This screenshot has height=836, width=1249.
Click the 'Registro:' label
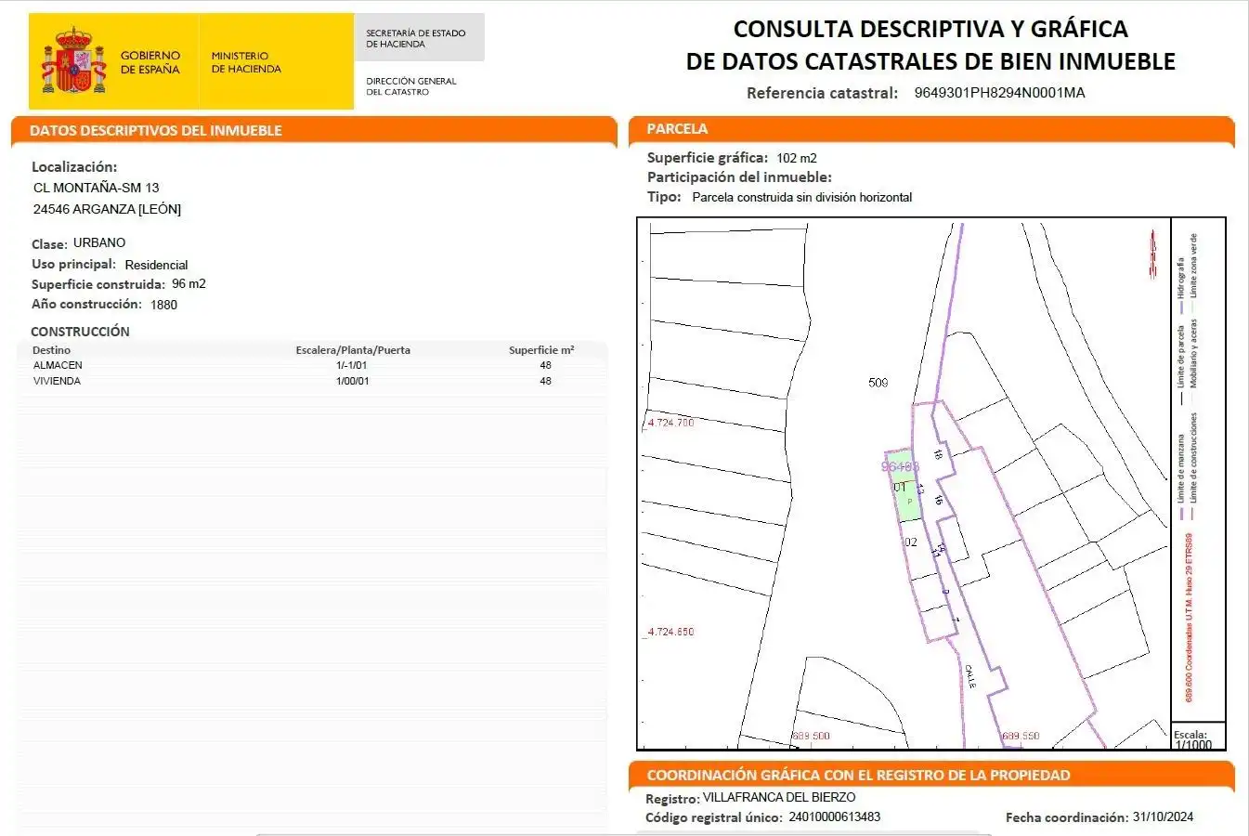[x=672, y=799]
